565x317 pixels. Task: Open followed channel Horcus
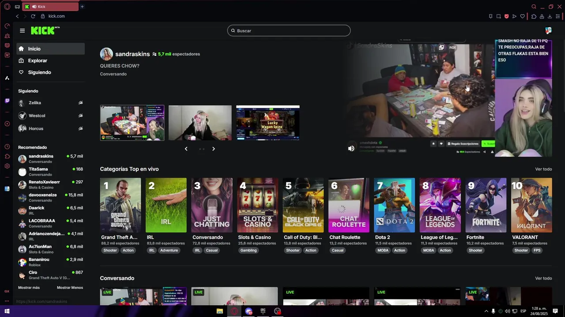[50, 129]
